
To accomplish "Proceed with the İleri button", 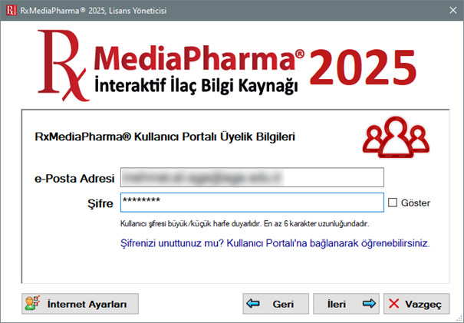I will pos(346,304).
